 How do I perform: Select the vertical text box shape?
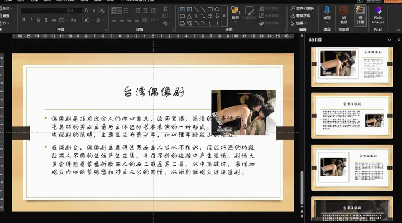coord(189,9)
